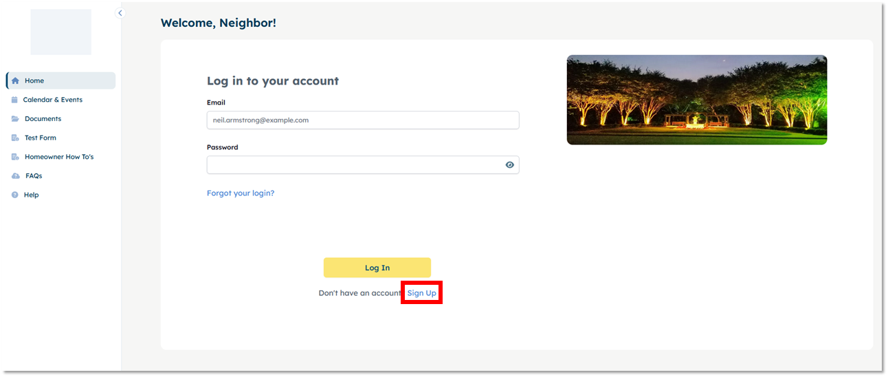
Task: Open the Homeowner How To's menu label
Action: (x=59, y=157)
